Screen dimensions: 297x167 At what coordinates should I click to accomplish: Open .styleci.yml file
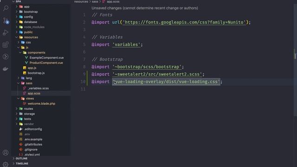[32, 154]
